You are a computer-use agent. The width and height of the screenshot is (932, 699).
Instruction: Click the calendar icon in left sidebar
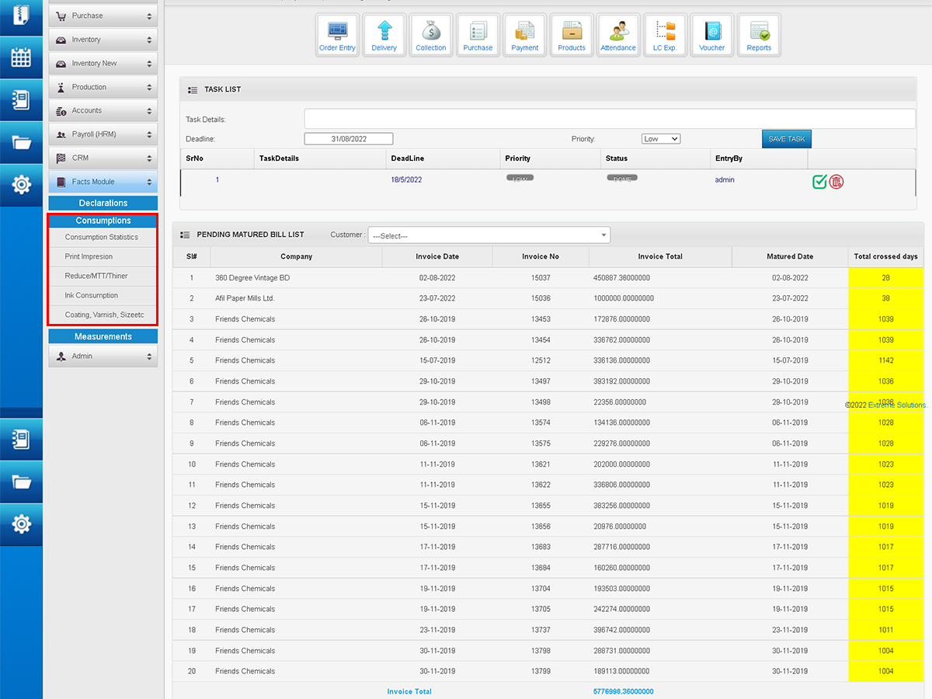pos(21,57)
